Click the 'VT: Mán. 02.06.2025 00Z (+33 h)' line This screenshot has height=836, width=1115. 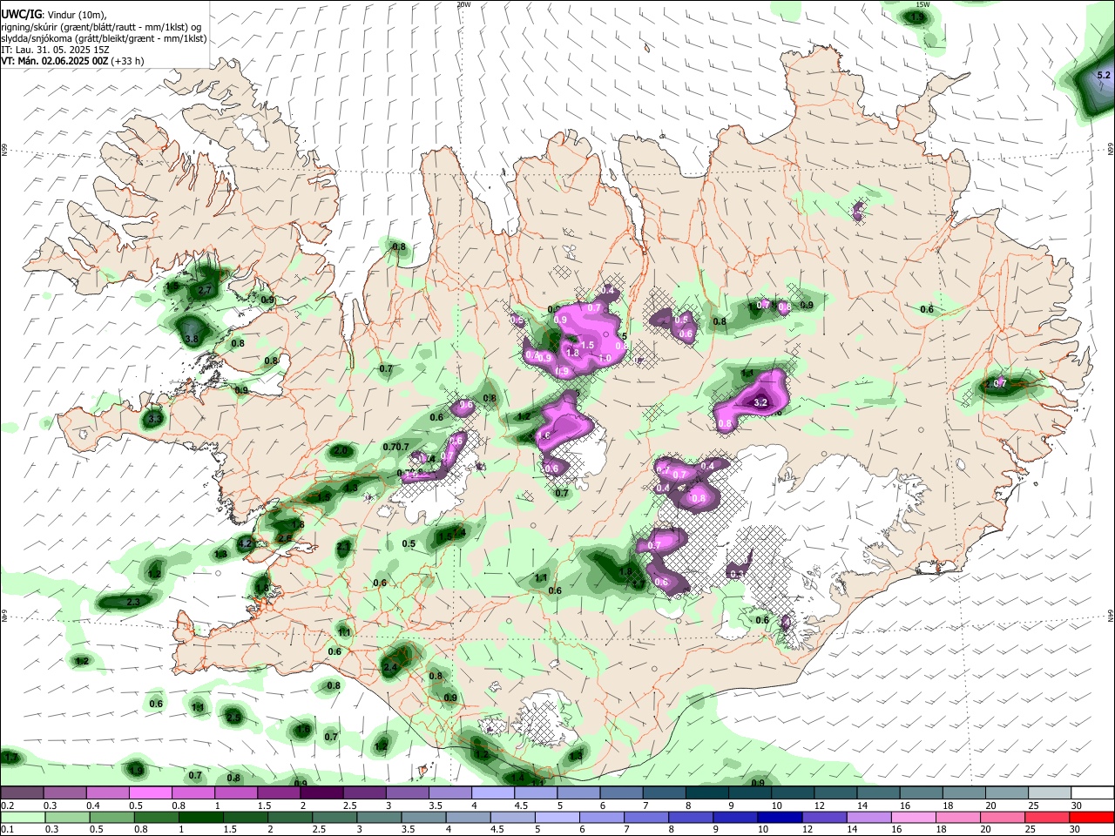[x=72, y=61]
